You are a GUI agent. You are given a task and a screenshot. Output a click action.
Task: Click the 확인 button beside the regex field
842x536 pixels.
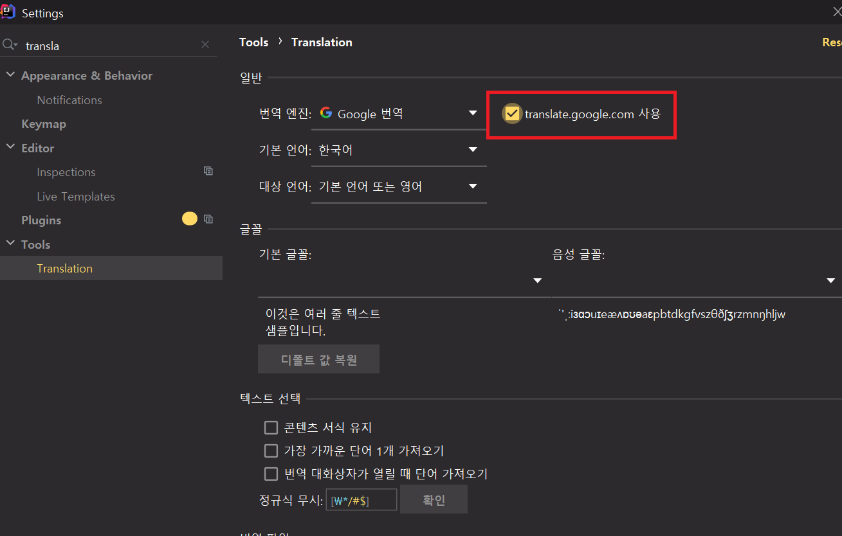click(434, 499)
